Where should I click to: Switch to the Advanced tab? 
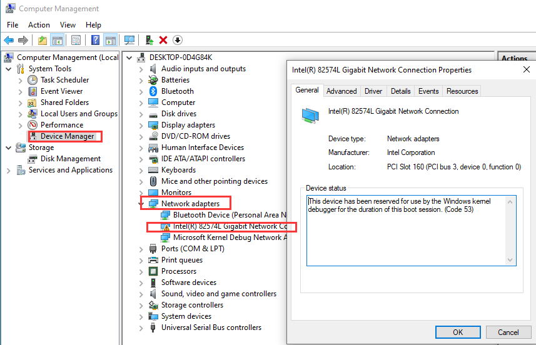(341, 91)
